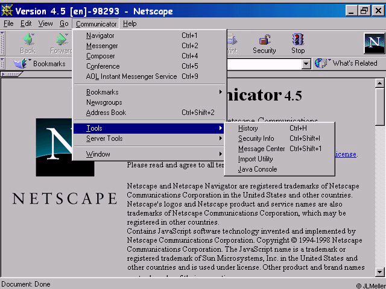This screenshot has height=289, width=386.
Task: Click the NETSCAPE wordmark on page
Action: point(65,199)
